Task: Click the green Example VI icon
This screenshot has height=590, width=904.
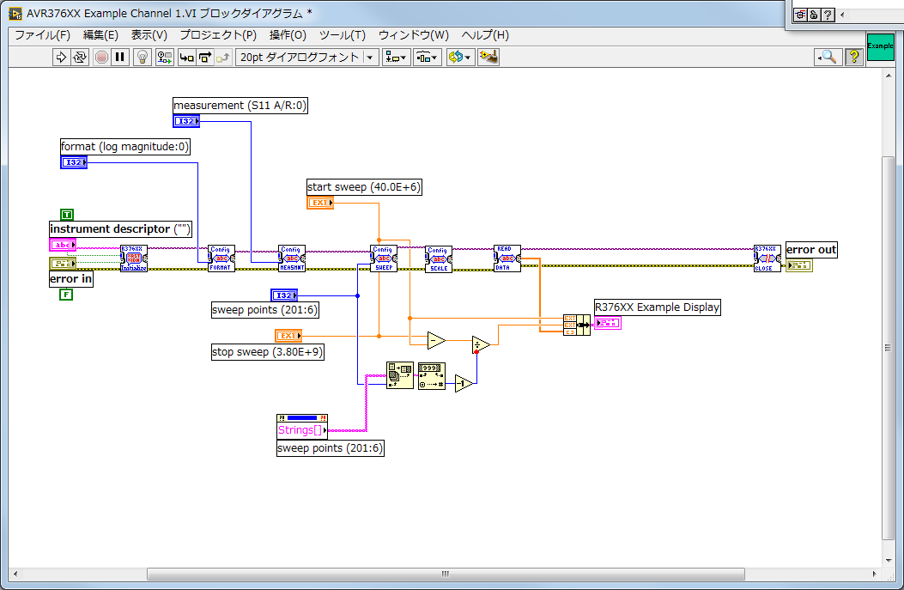Action: pos(880,46)
